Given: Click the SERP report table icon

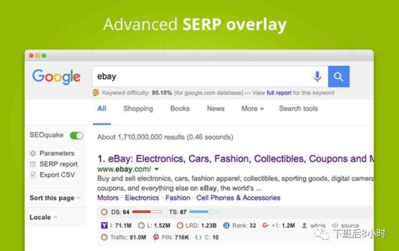Looking at the screenshot, I should click(33, 164).
